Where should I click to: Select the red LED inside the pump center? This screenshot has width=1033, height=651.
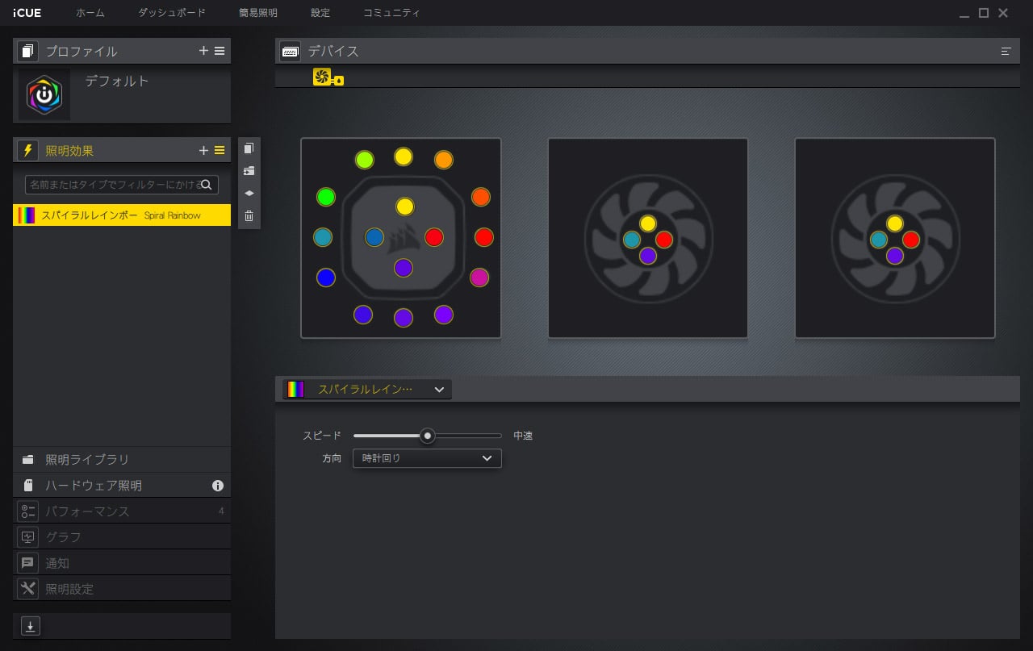434,237
